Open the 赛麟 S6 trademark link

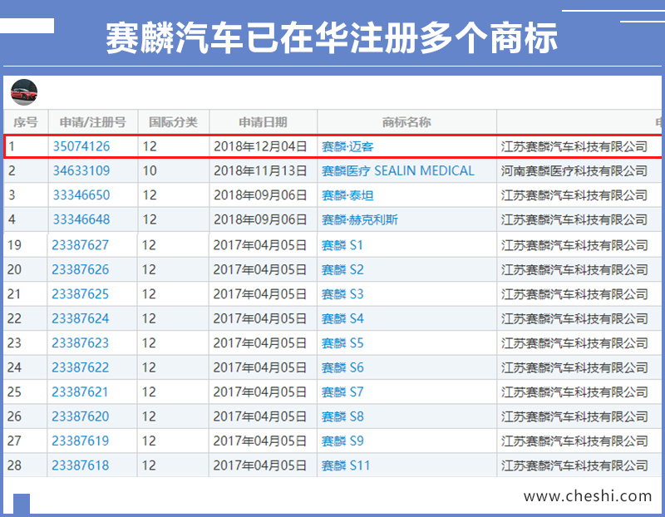[x=342, y=367]
